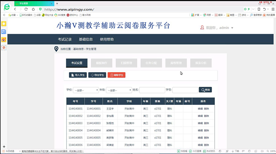Click the red Weibo sidebar icon
The image size is (276, 154).
[x=4, y=40]
